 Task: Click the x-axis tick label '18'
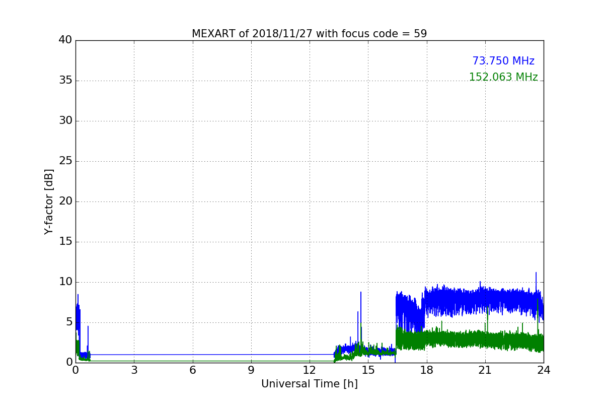click(427, 370)
